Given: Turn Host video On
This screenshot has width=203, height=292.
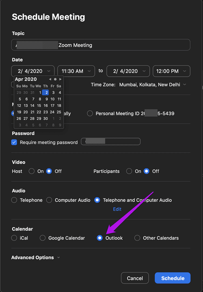Looking at the screenshot, I should [32, 171].
